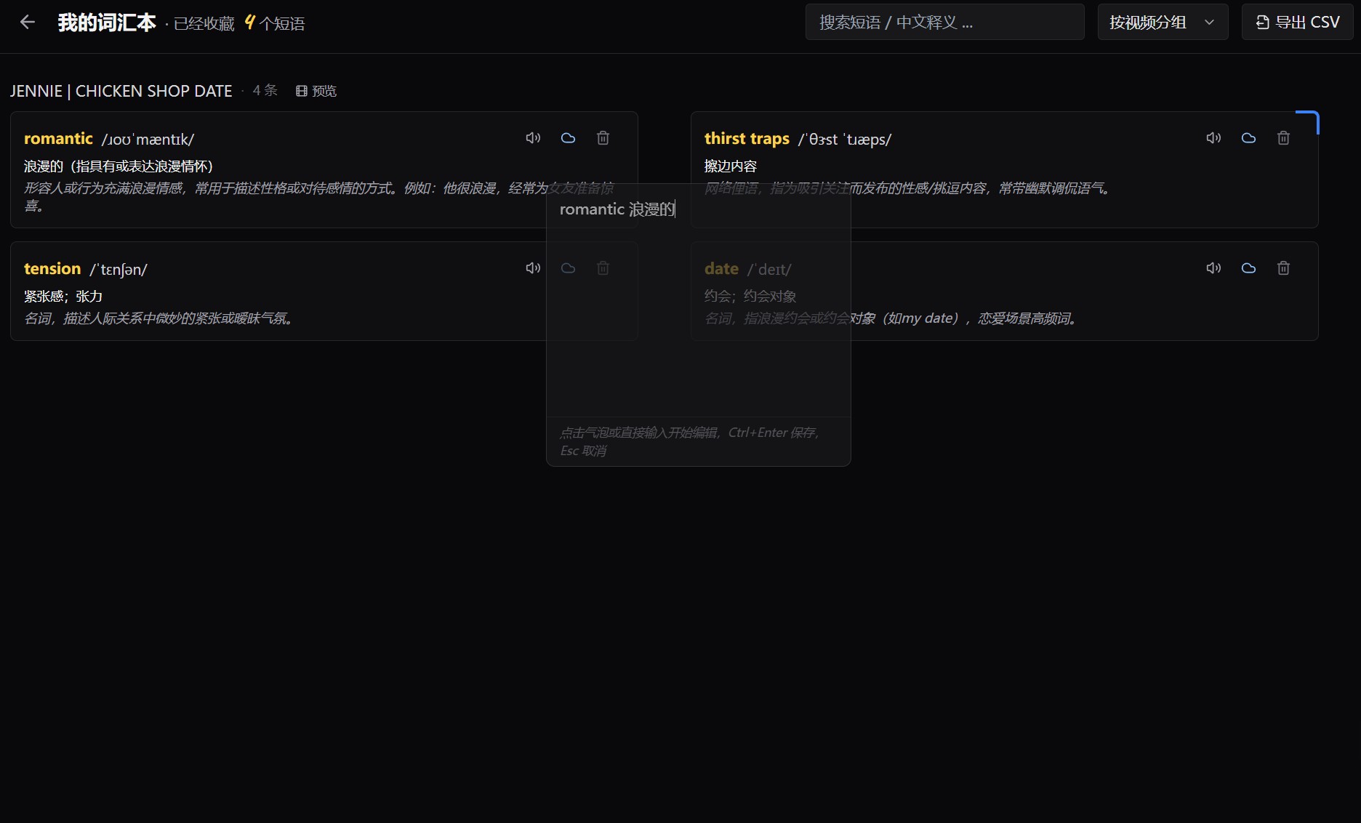Select the thirst traps heading
Screen dimensions: 1361x823
[x=747, y=138]
